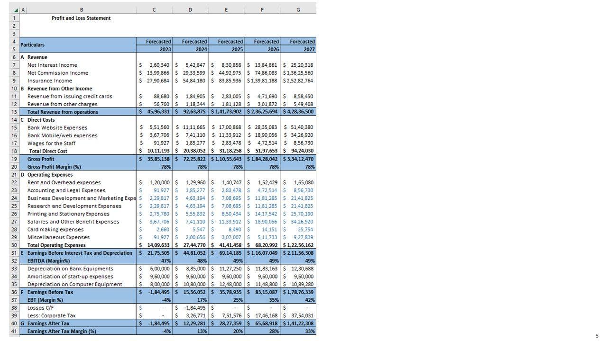This screenshot has height=341, width=607.
Task: Click the Profit and Loss Statement title cell
Action: pos(81,18)
